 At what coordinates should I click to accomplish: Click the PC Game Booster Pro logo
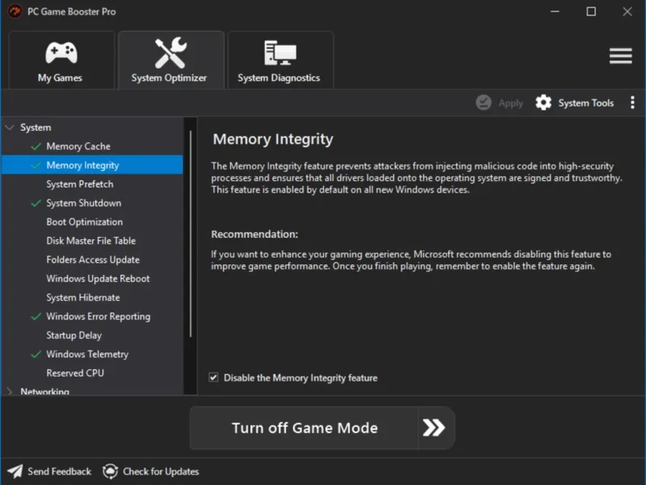15,11
